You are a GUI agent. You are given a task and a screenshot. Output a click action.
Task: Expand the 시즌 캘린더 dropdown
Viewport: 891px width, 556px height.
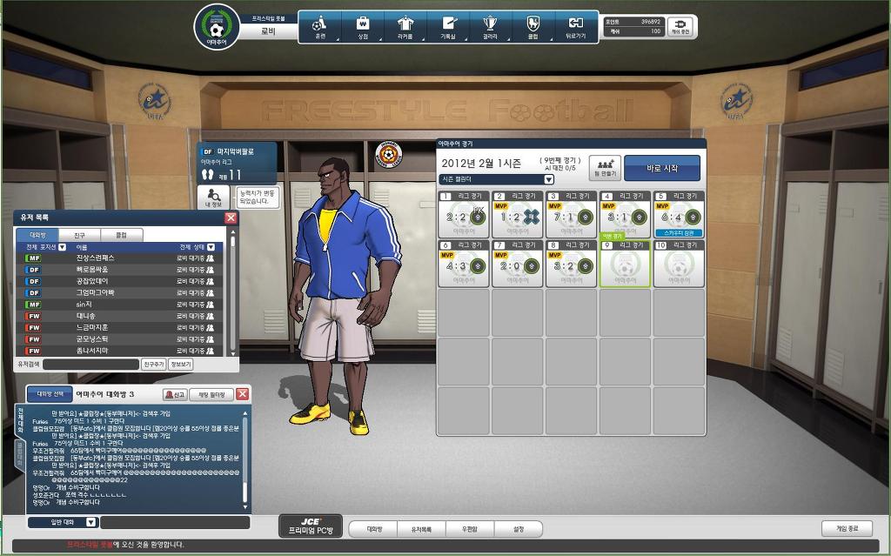(548, 179)
